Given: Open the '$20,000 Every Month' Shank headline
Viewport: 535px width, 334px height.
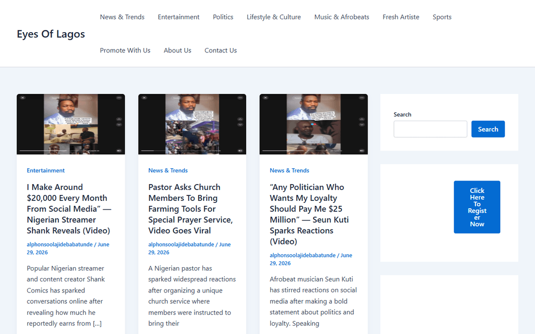Looking at the screenshot, I should (x=69, y=209).
